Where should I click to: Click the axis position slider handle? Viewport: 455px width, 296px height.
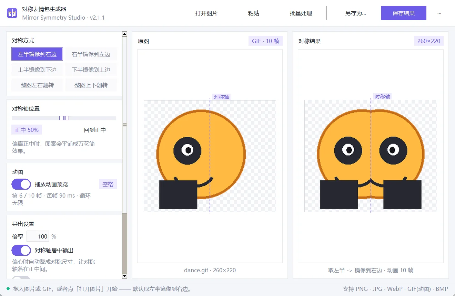point(64,118)
